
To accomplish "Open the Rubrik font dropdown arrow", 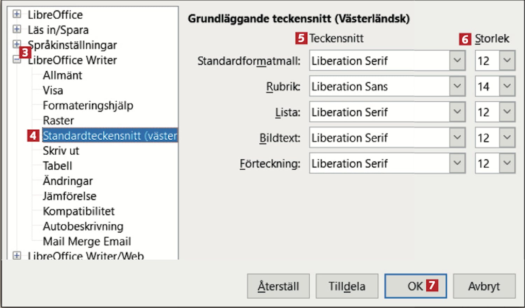I will point(457,86).
